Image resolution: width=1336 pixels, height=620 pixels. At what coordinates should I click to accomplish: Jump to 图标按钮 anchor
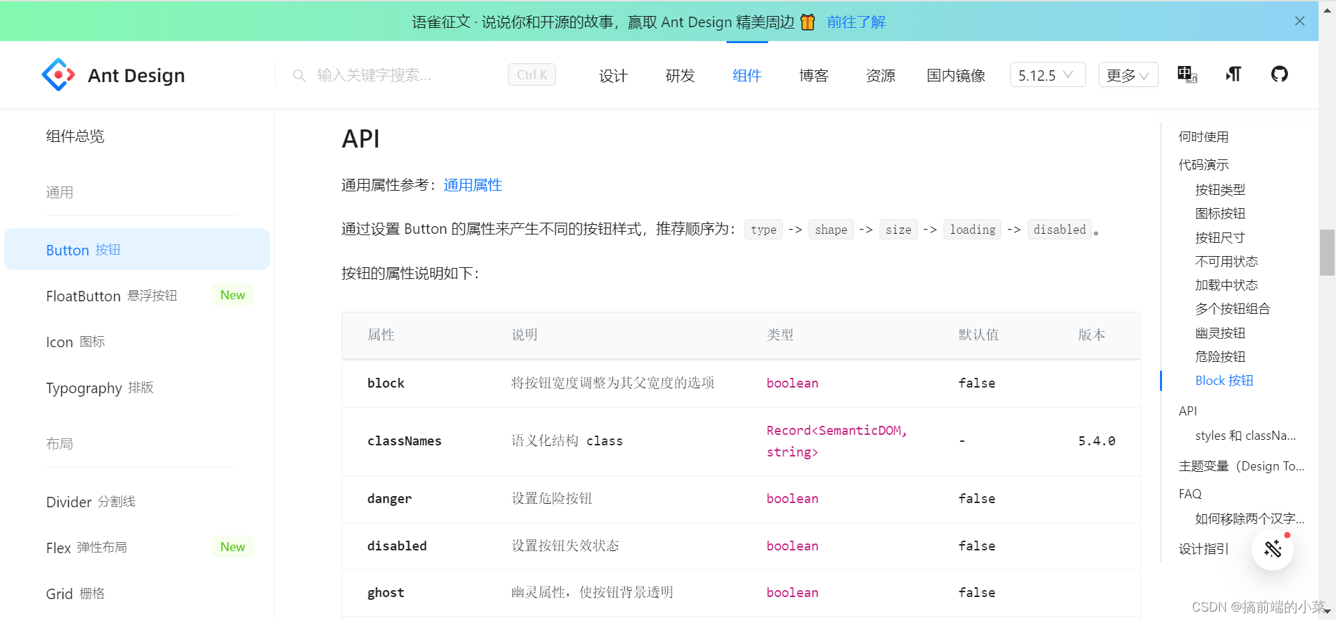(1220, 214)
